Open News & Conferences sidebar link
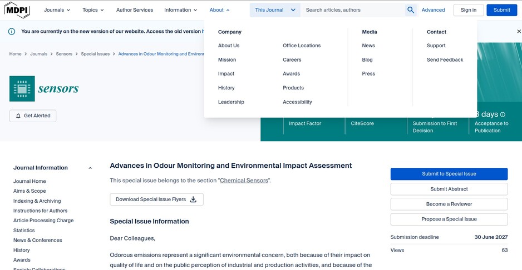The image size is (522, 270). coord(38,240)
